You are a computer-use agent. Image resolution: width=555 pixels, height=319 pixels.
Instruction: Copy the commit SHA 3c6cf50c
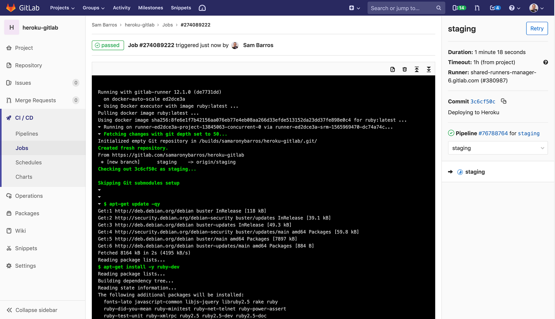pyautogui.click(x=504, y=101)
